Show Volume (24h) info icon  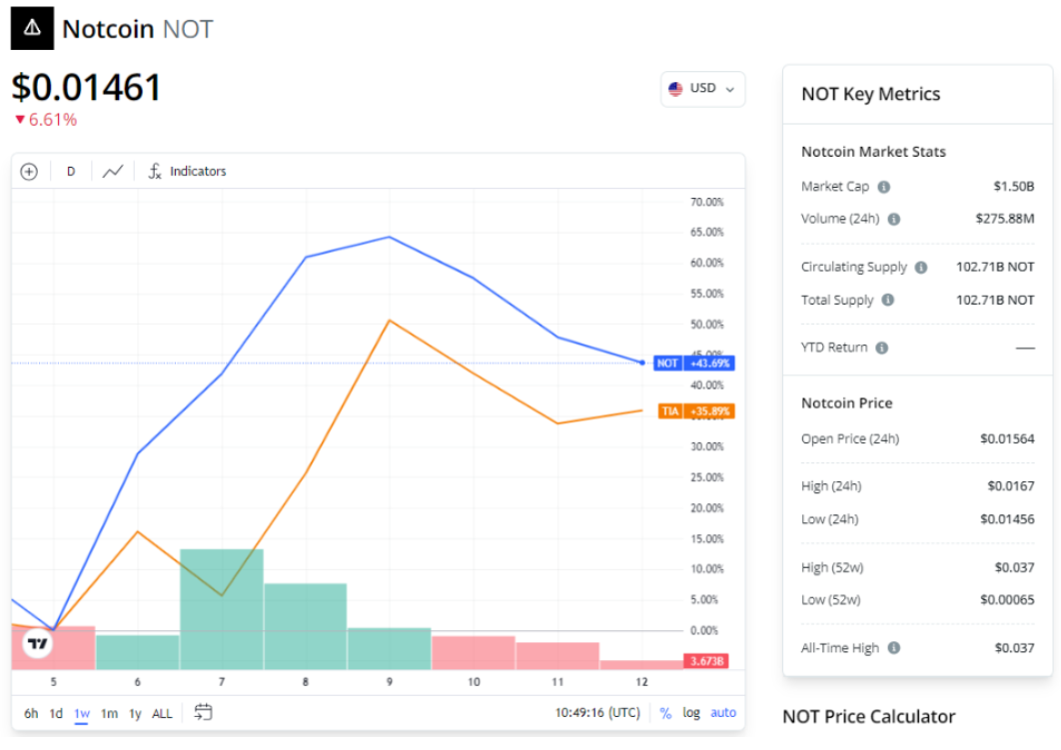tap(894, 219)
